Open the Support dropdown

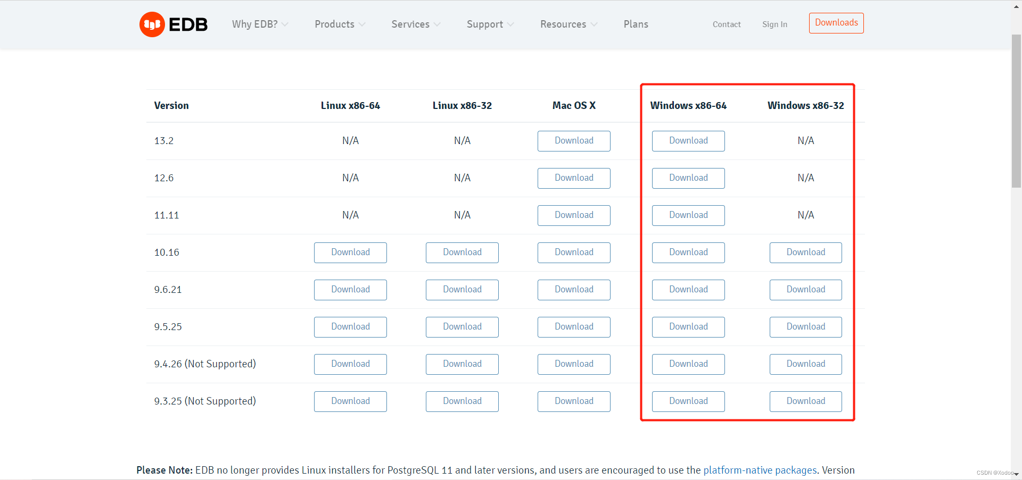click(x=490, y=24)
